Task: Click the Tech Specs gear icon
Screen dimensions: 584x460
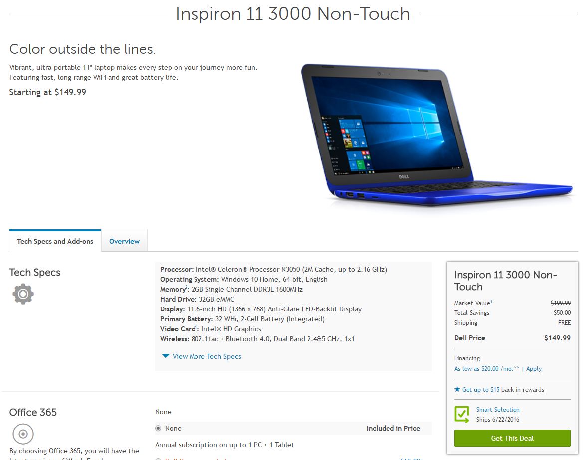Action: click(x=23, y=294)
